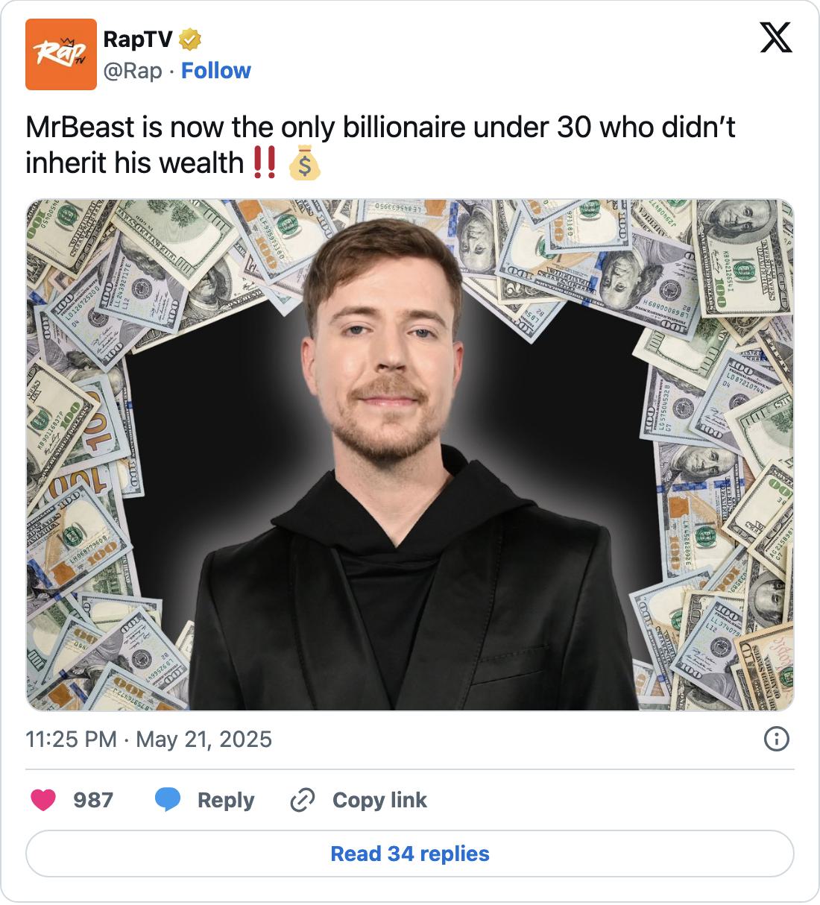Click the 987 likes count
820x905 pixels.
click(93, 800)
